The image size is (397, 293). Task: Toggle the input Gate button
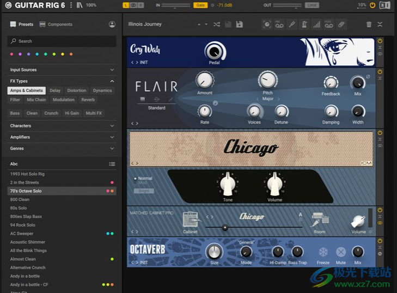point(200,5)
